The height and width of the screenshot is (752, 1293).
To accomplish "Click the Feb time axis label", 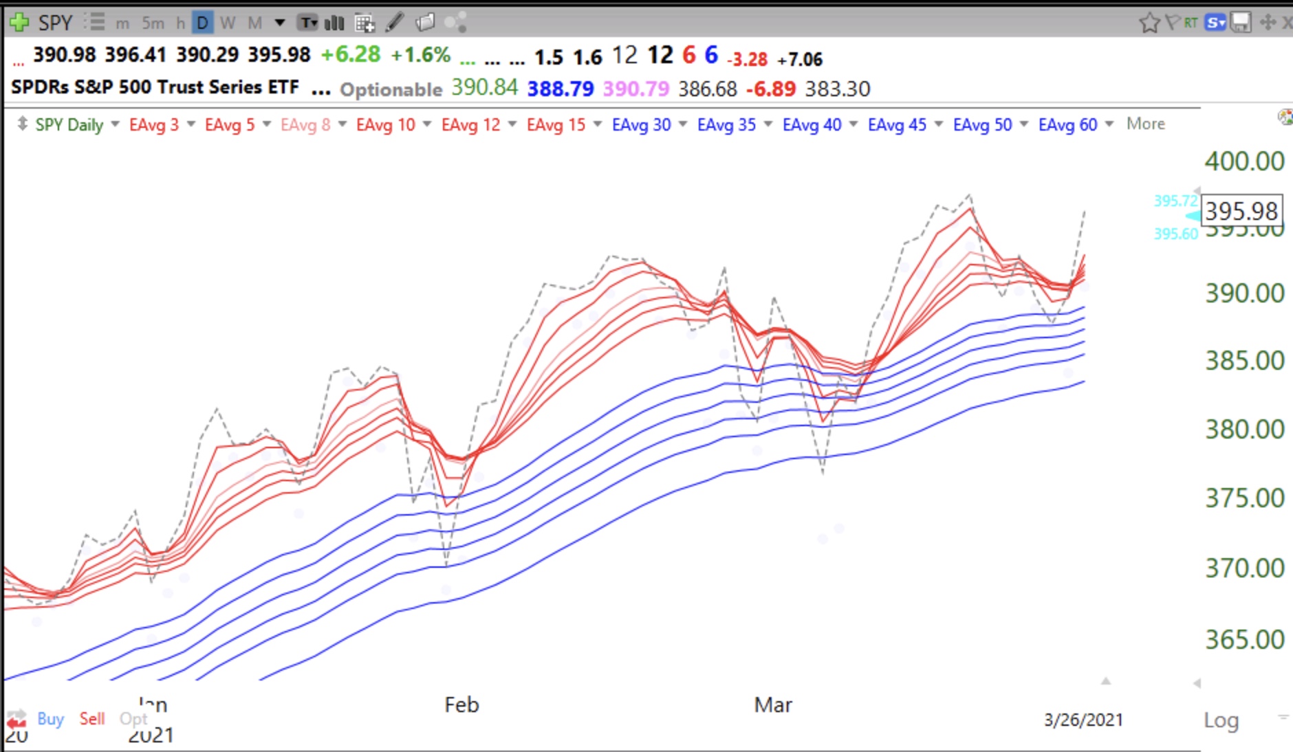I will click(461, 705).
